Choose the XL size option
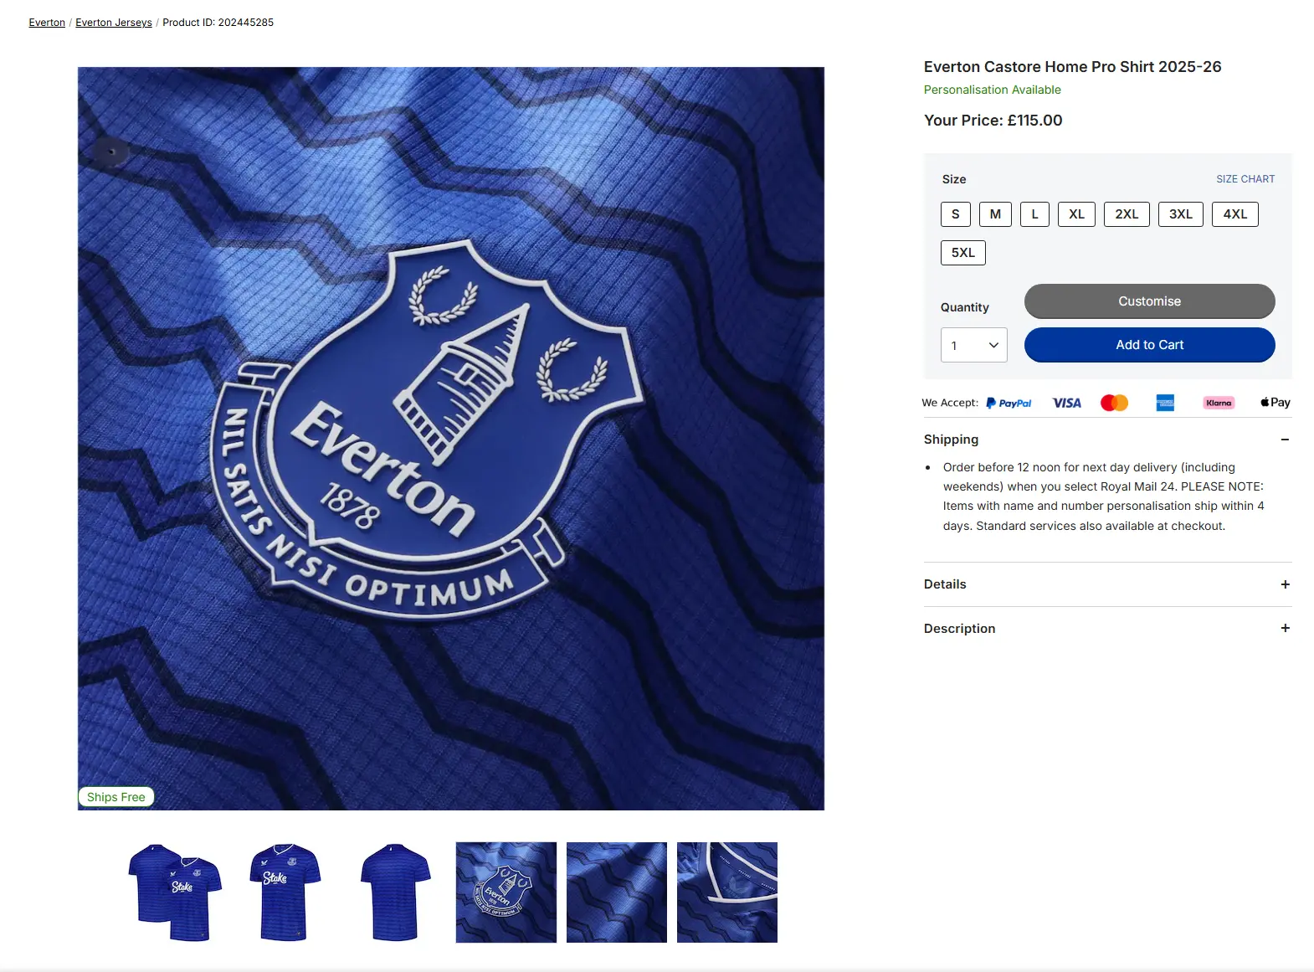This screenshot has height=972, width=1314. 1076,214
